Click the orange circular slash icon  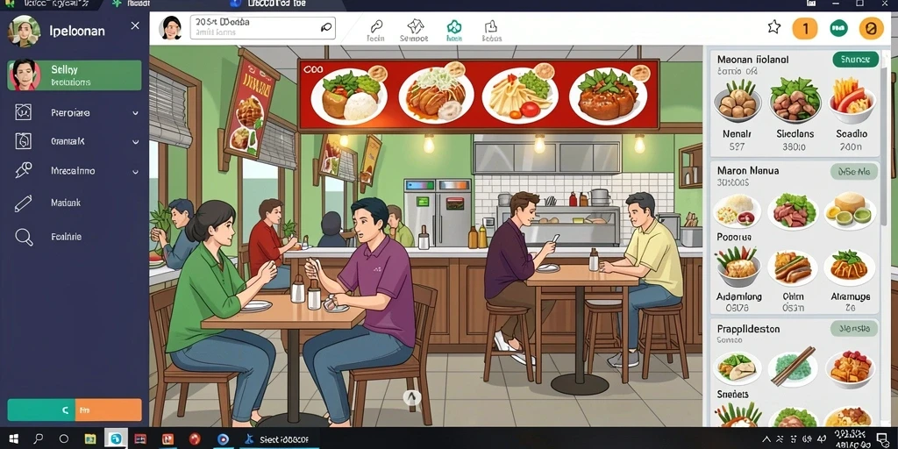pyautogui.click(x=871, y=28)
